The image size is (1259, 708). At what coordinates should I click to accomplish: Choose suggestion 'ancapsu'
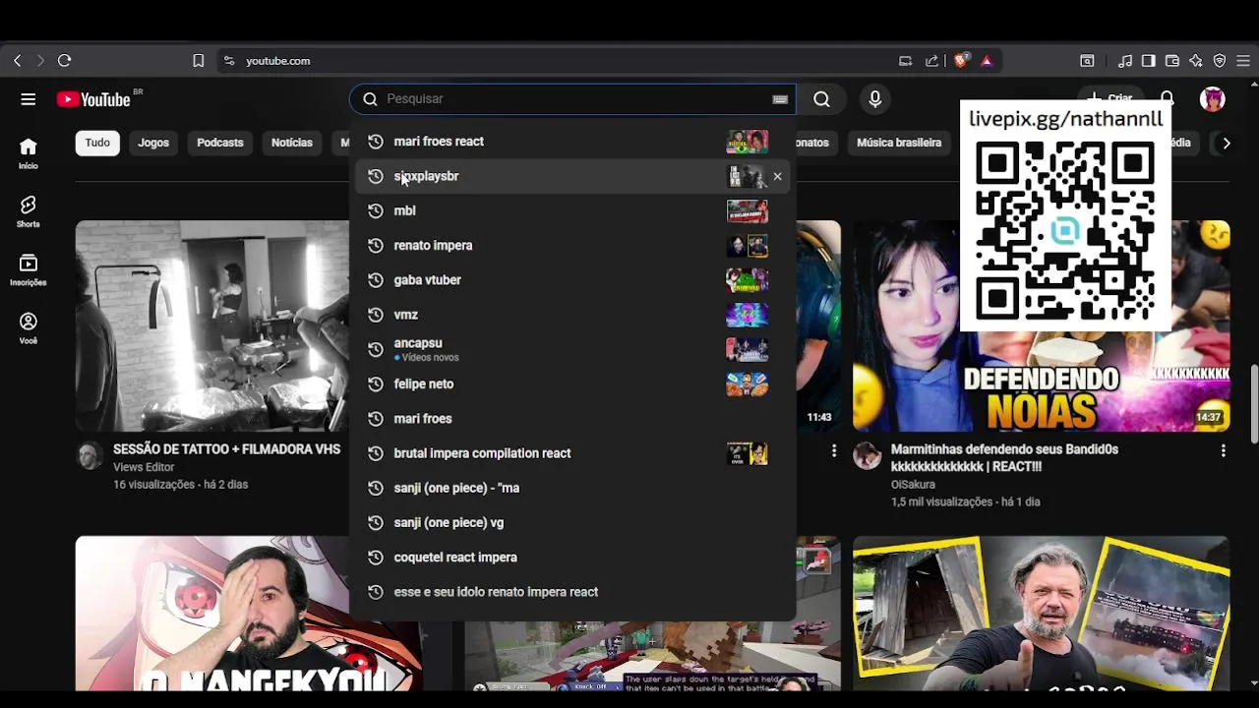point(571,349)
